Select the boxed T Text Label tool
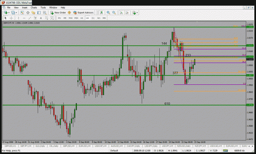 point(35,18)
